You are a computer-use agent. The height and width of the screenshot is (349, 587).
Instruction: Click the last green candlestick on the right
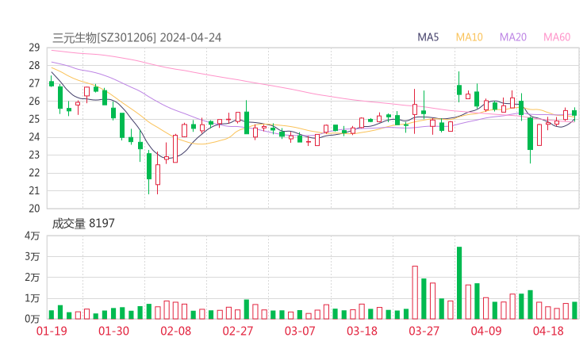(x=574, y=113)
